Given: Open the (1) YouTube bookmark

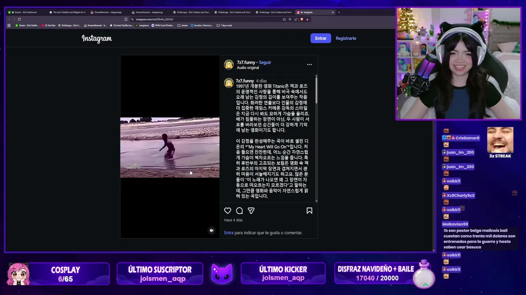Looking at the screenshot, I should point(48,25).
